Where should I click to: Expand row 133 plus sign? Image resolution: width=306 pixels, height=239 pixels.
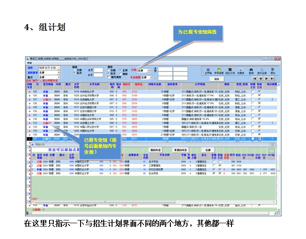(x=30, y=123)
